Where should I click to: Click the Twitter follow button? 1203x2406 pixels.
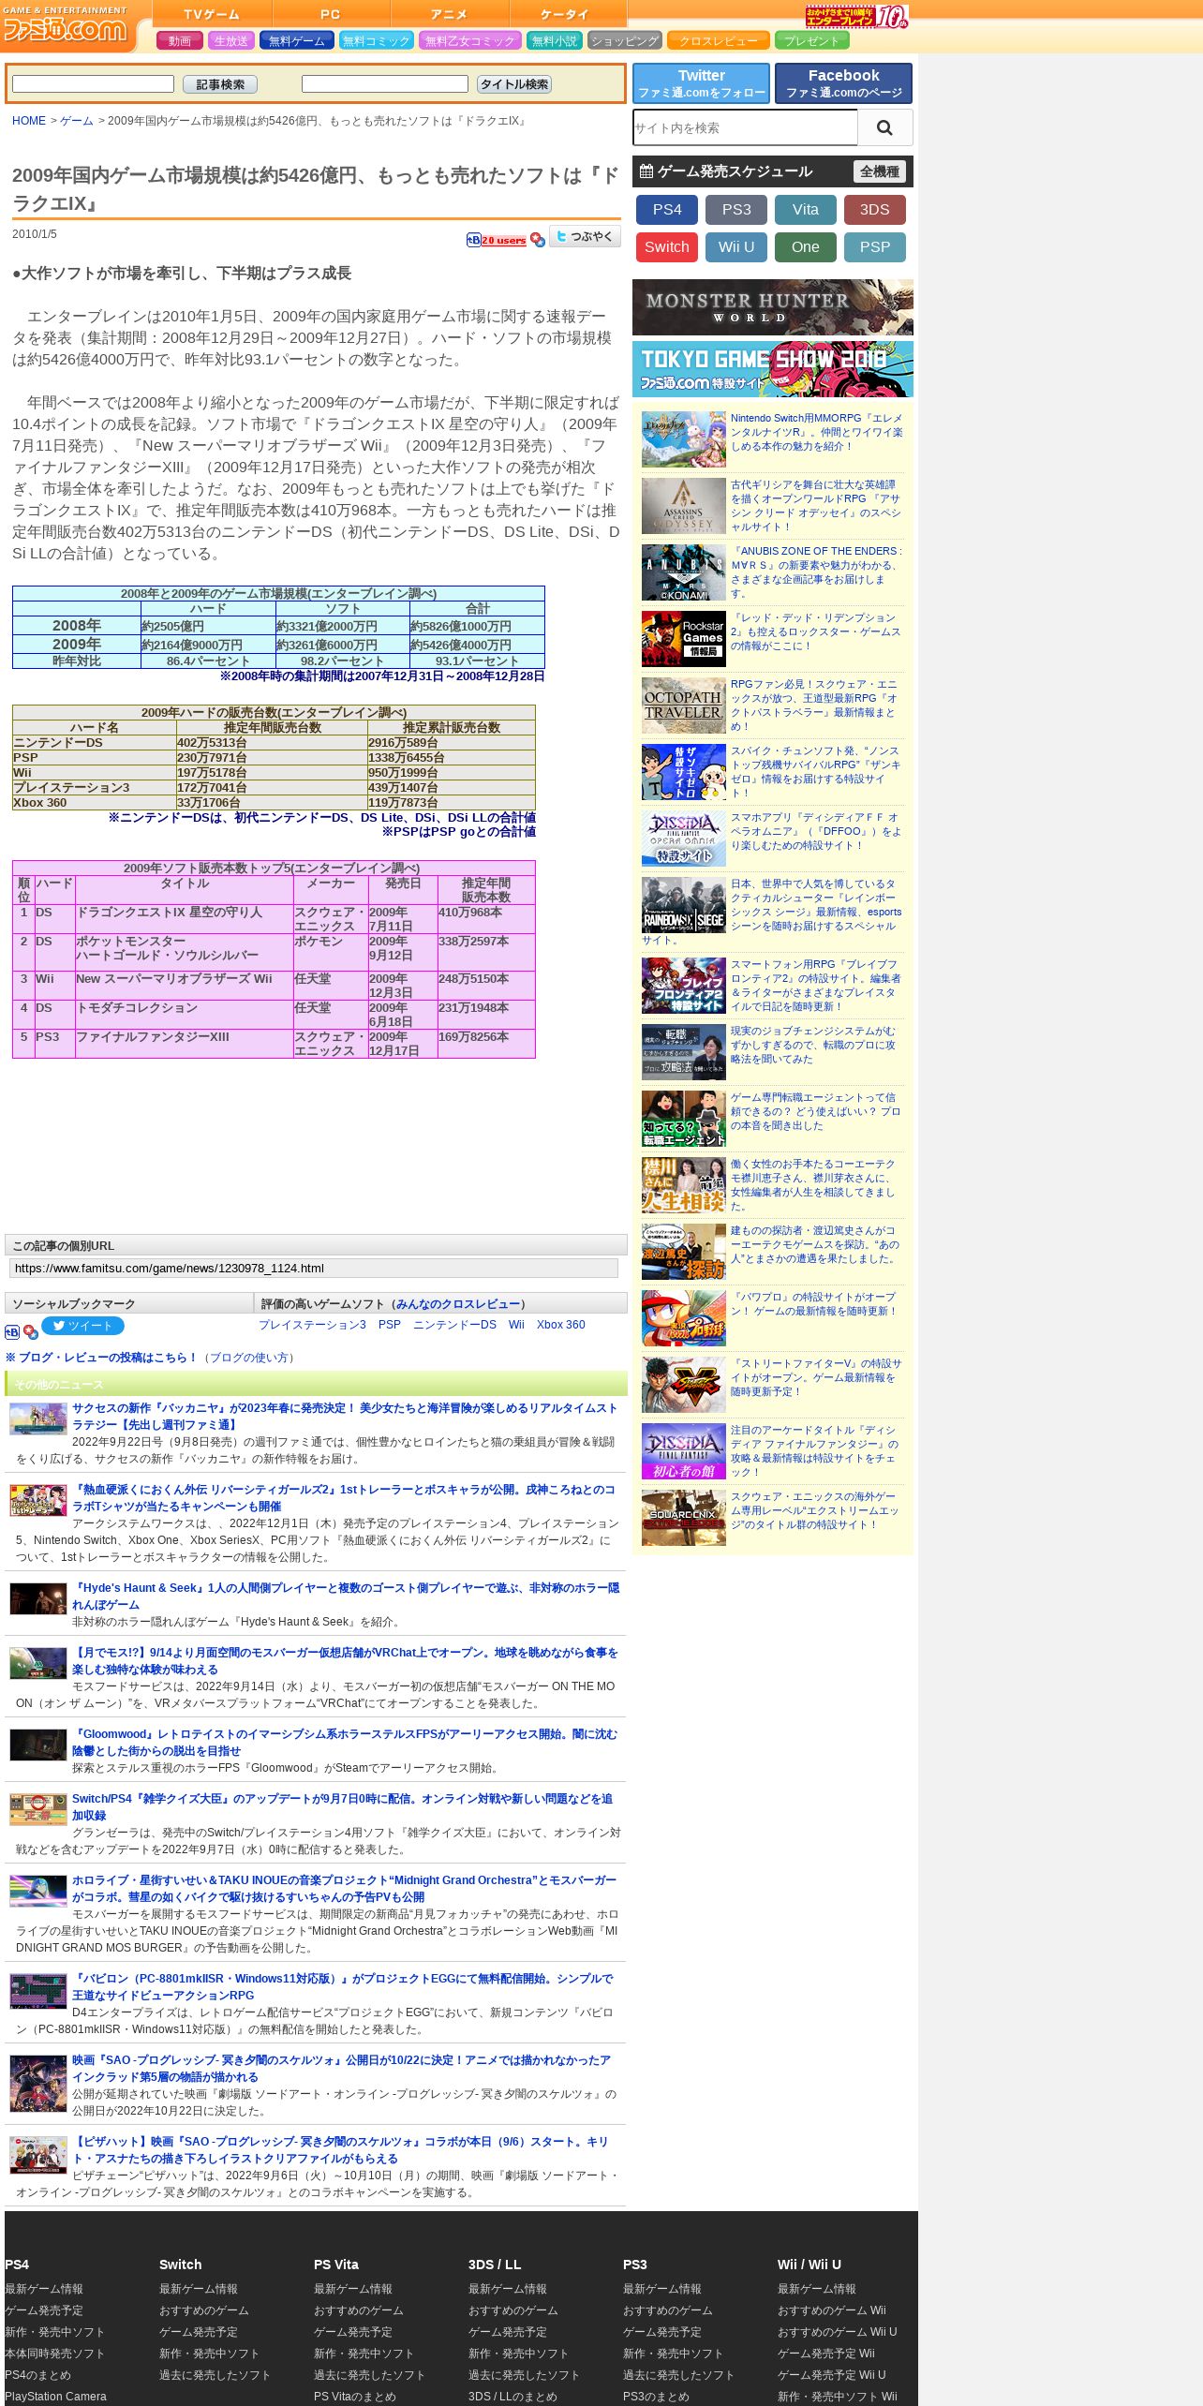[x=701, y=83]
